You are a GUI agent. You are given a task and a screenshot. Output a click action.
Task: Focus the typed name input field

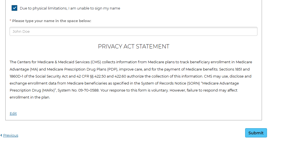[x=133, y=31]
